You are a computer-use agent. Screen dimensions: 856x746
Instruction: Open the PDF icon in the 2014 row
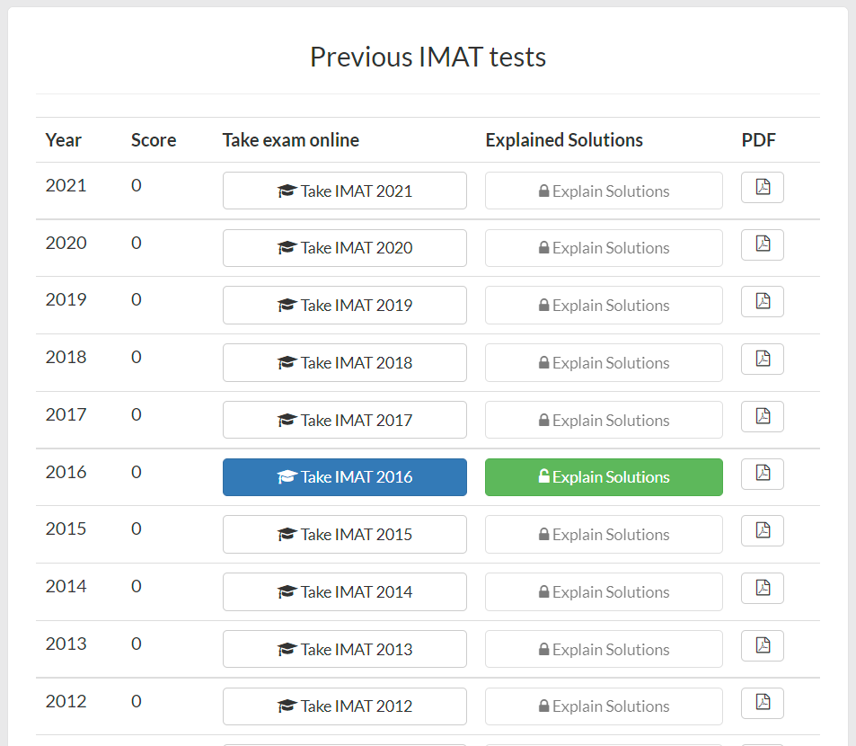pyautogui.click(x=762, y=588)
